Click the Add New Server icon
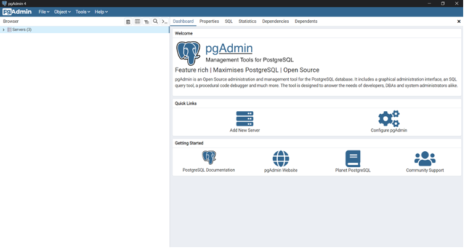Screen dimensions: 465x249 pos(245,119)
